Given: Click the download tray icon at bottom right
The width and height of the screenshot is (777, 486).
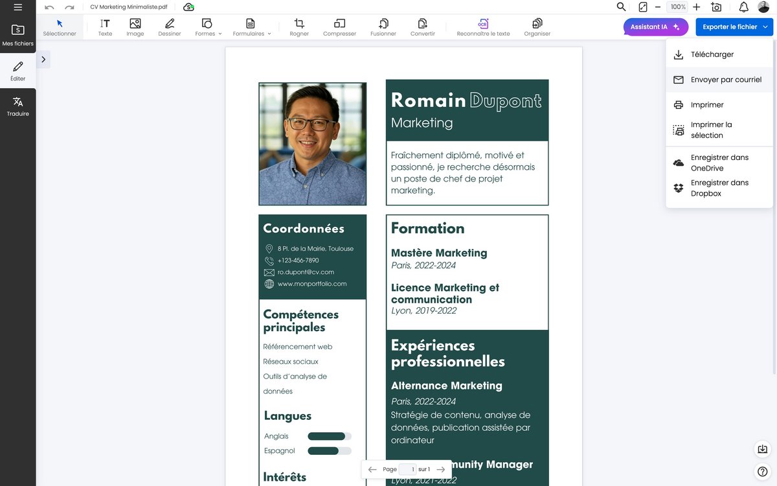Looking at the screenshot, I should (x=763, y=449).
